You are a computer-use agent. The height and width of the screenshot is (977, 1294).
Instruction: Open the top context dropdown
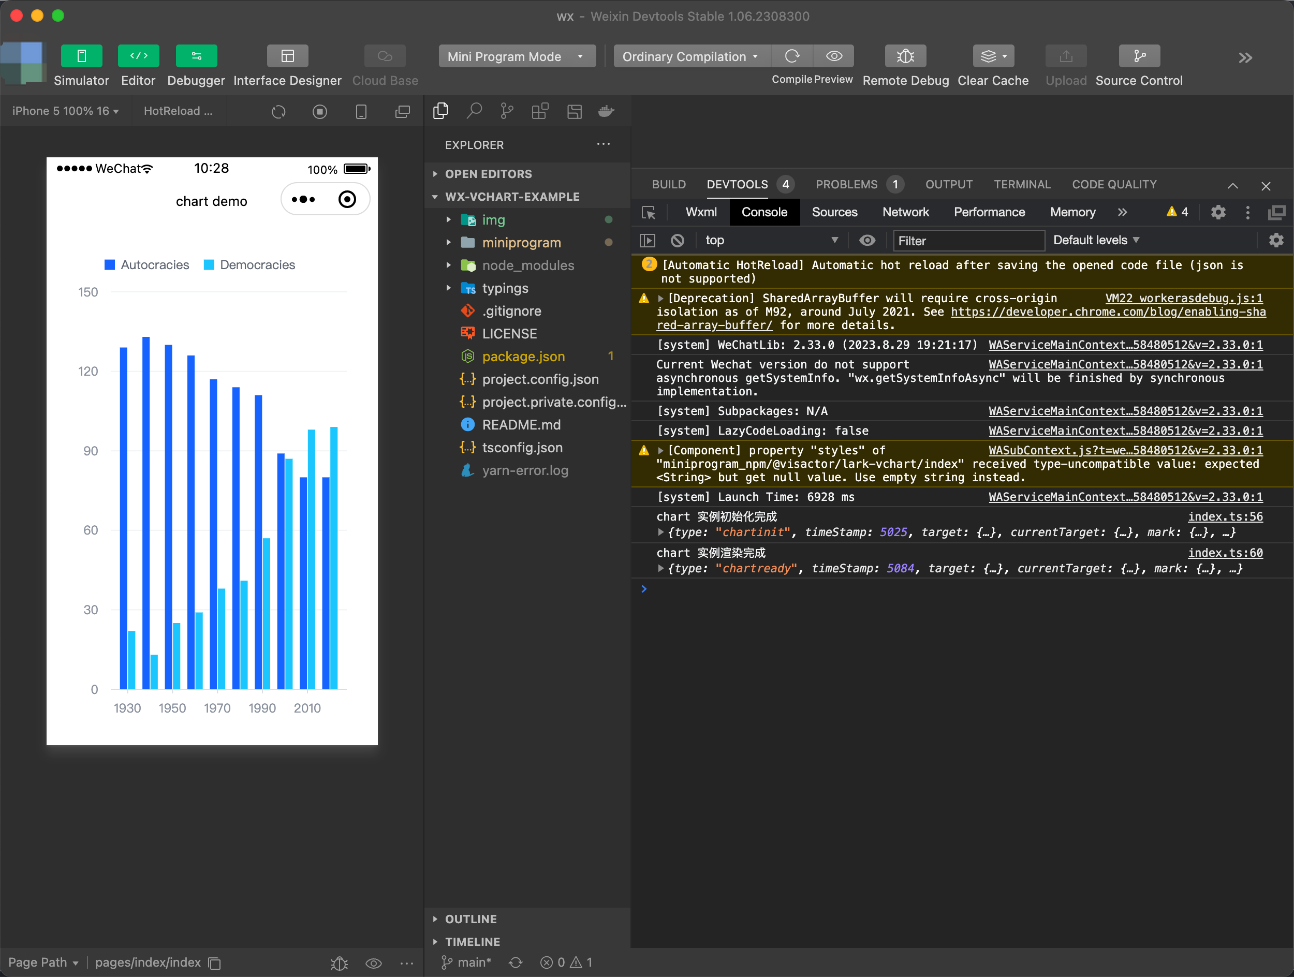[771, 240]
